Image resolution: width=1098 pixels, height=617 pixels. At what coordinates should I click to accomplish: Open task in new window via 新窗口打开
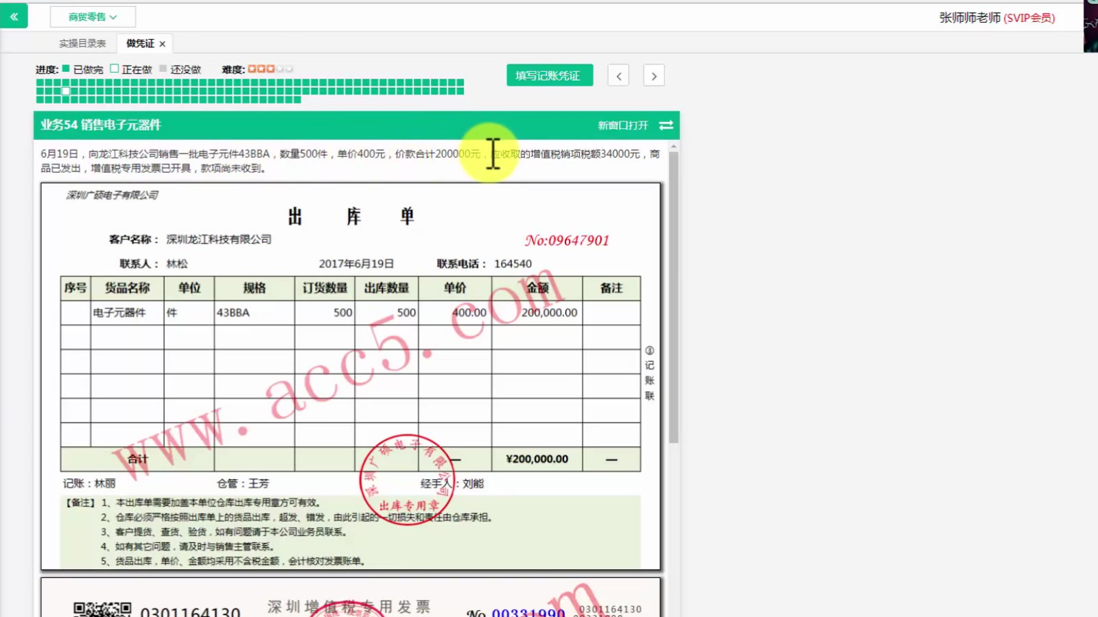tap(622, 125)
